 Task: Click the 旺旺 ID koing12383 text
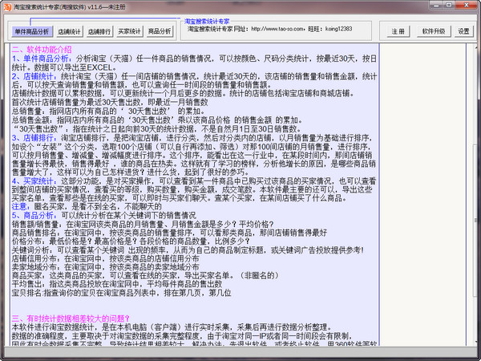click(338, 29)
